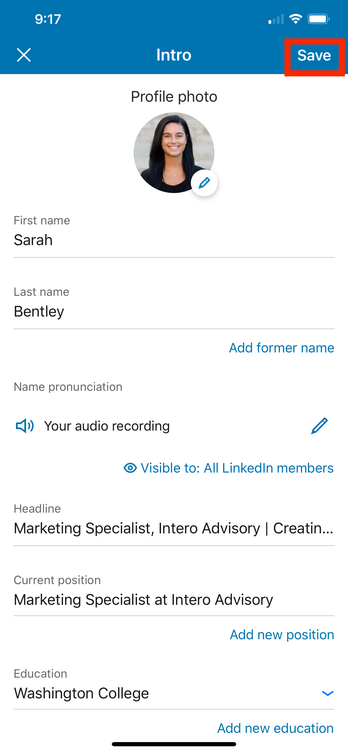
Task: Expand the Education dropdown chevron
Action: point(328,693)
